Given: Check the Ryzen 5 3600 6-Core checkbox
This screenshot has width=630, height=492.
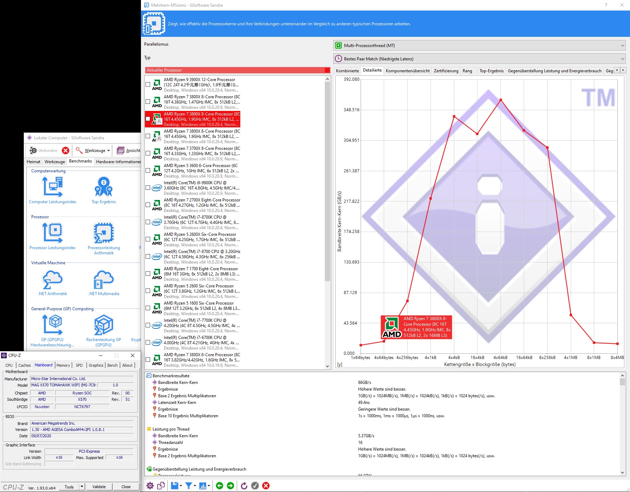Looking at the screenshot, I should [x=148, y=171].
